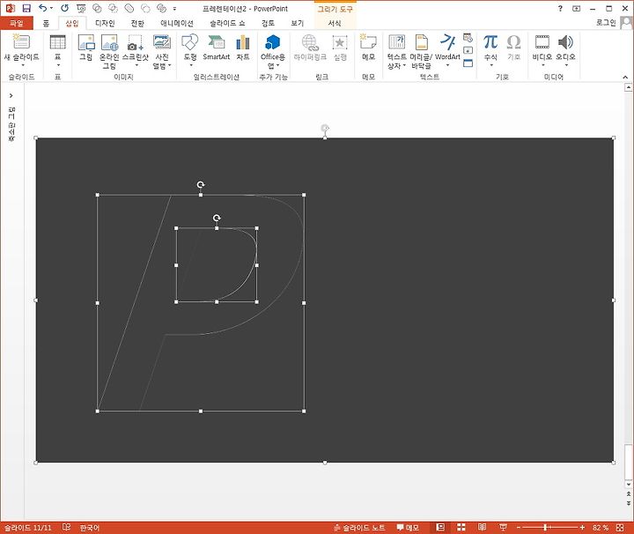634x534 pixels.
Task: Open ribbon display options
Action: (577, 8)
